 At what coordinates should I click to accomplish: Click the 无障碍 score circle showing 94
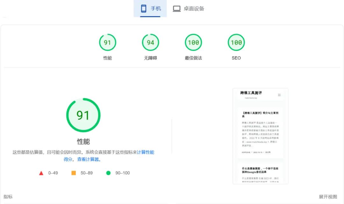150,42
